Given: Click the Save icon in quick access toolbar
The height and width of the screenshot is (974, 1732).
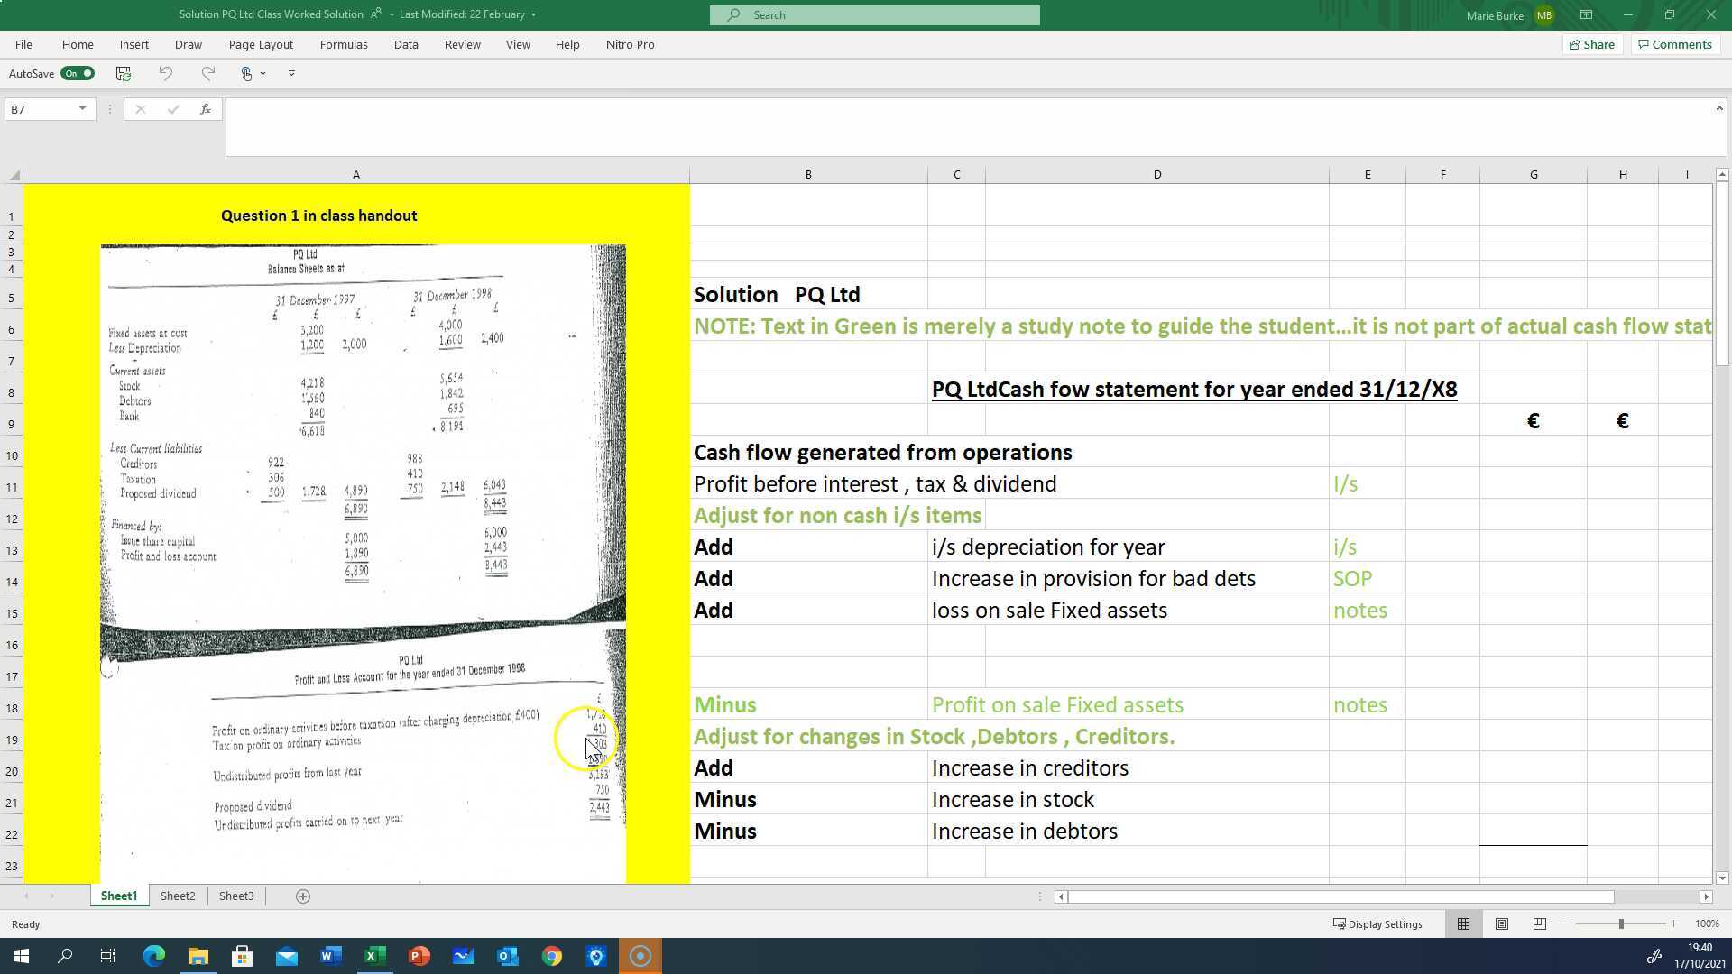Looking at the screenshot, I should point(124,73).
